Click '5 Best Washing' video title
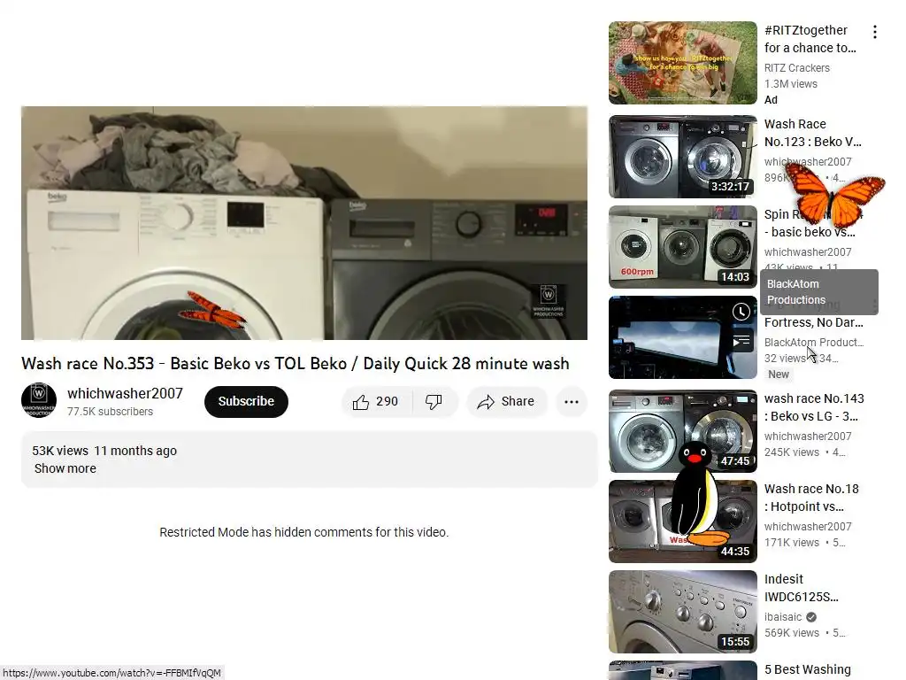This screenshot has height=680, width=906. (x=807, y=669)
